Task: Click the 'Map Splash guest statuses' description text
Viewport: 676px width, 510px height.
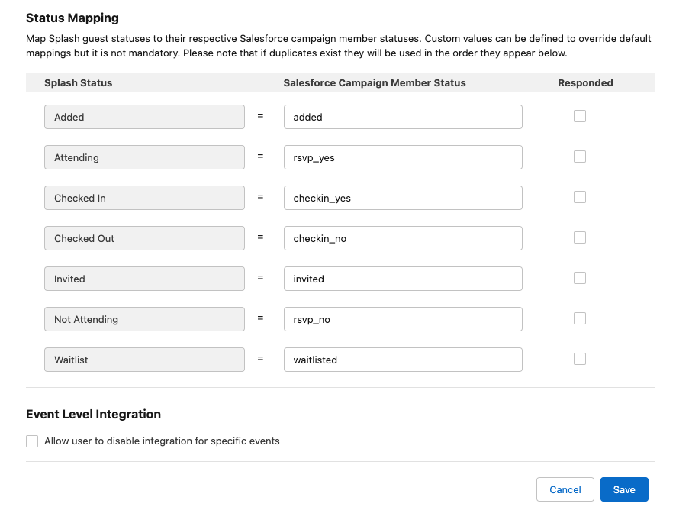Action: tap(339, 46)
